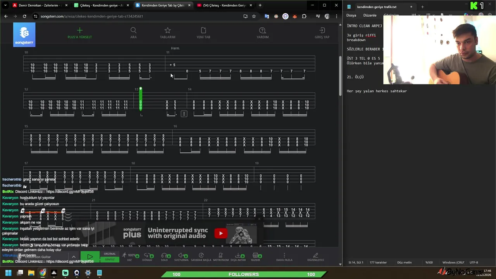
Task: Start playback with the green play button
Action: [90, 257]
